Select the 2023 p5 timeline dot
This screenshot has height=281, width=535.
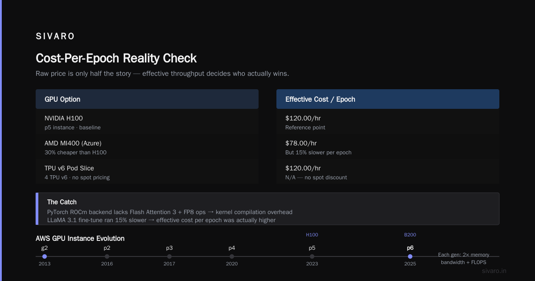coord(312,256)
